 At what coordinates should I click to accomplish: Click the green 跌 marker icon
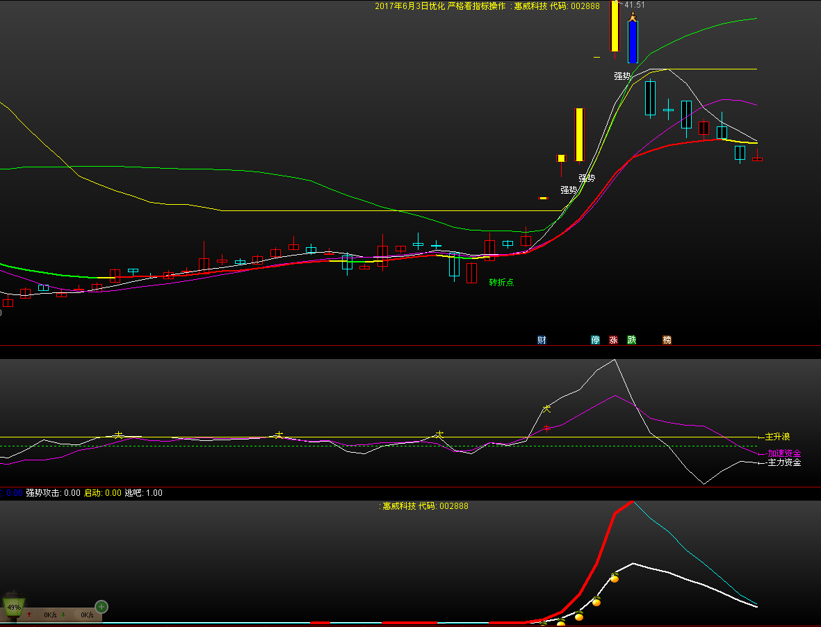coord(632,340)
